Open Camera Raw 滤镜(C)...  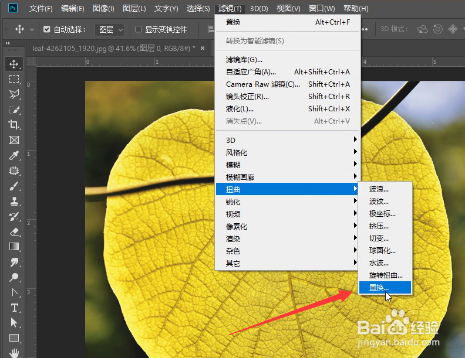pyautogui.click(x=287, y=84)
